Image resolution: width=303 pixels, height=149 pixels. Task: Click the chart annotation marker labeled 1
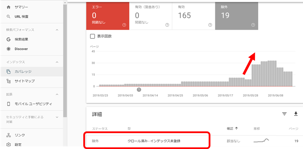pos(139,89)
